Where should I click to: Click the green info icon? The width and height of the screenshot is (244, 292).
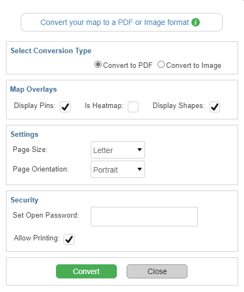[196, 22]
